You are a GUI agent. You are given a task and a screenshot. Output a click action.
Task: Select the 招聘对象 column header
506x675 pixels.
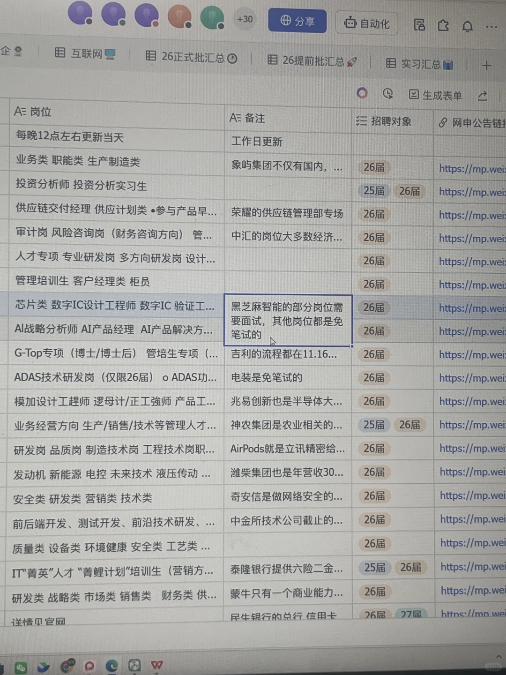click(393, 121)
